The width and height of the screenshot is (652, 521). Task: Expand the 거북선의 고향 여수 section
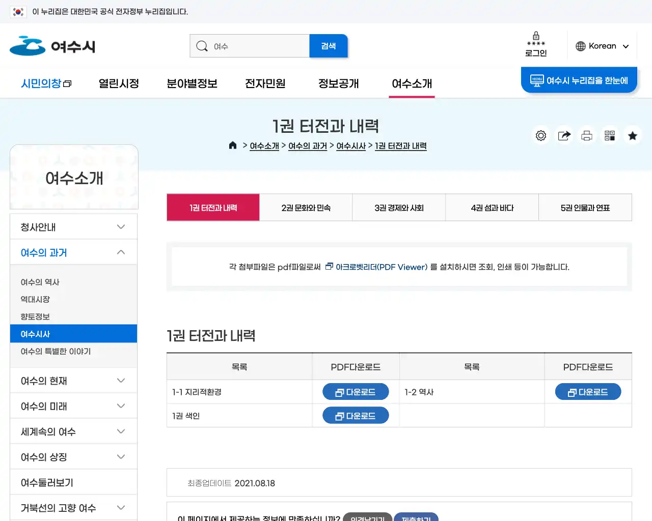[121, 508]
